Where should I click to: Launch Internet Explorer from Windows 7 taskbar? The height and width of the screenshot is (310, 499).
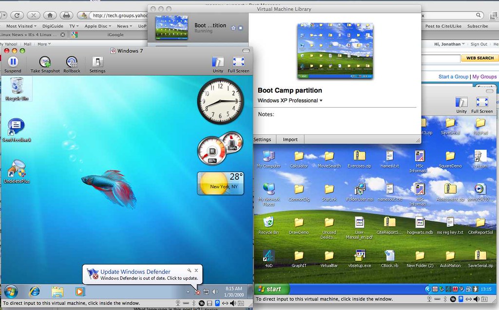point(35,291)
